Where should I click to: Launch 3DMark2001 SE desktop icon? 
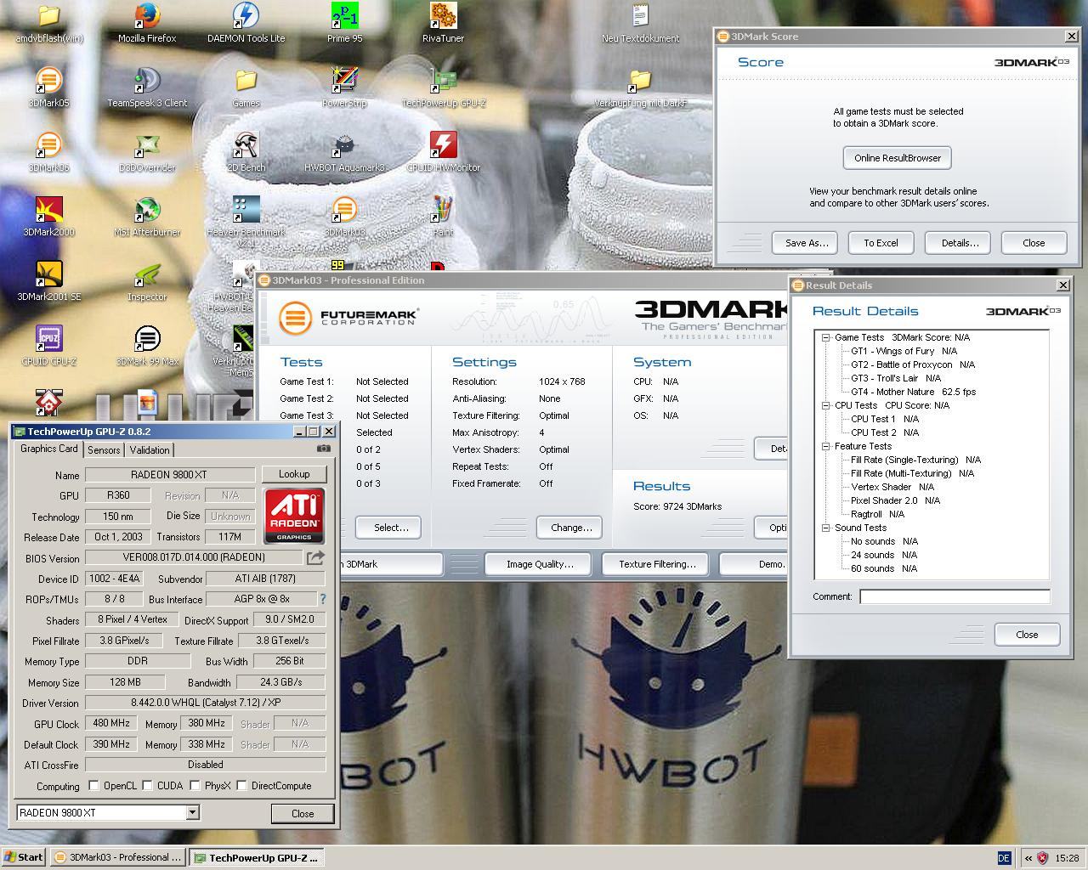point(49,281)
